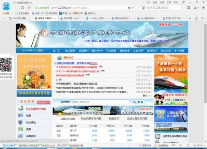Viewport: 207px width, 149px height.
Task: Select 车站引导 in the site navigation bar
Action: pos(138,51)
